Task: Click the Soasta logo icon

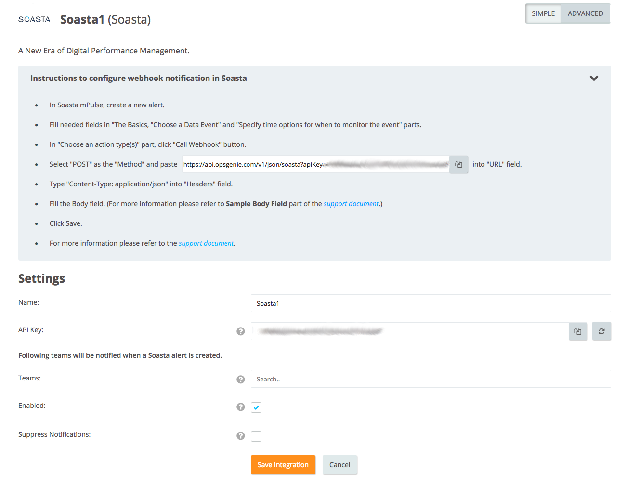Action: click(x=34, y=19)
